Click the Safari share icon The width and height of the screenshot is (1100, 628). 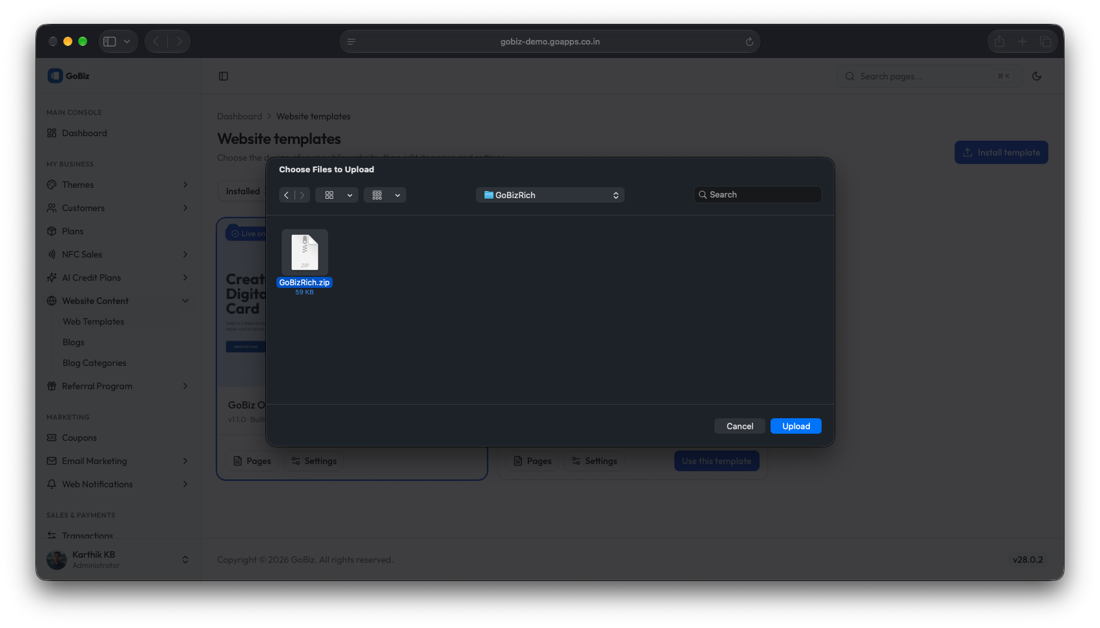click(999, 41)
